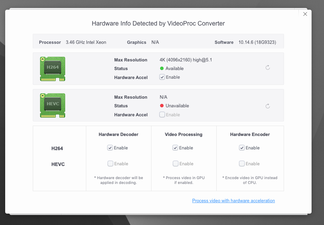Close the Hardware Info dialog
The image size is (324, 225).
[x=305, y=14]
